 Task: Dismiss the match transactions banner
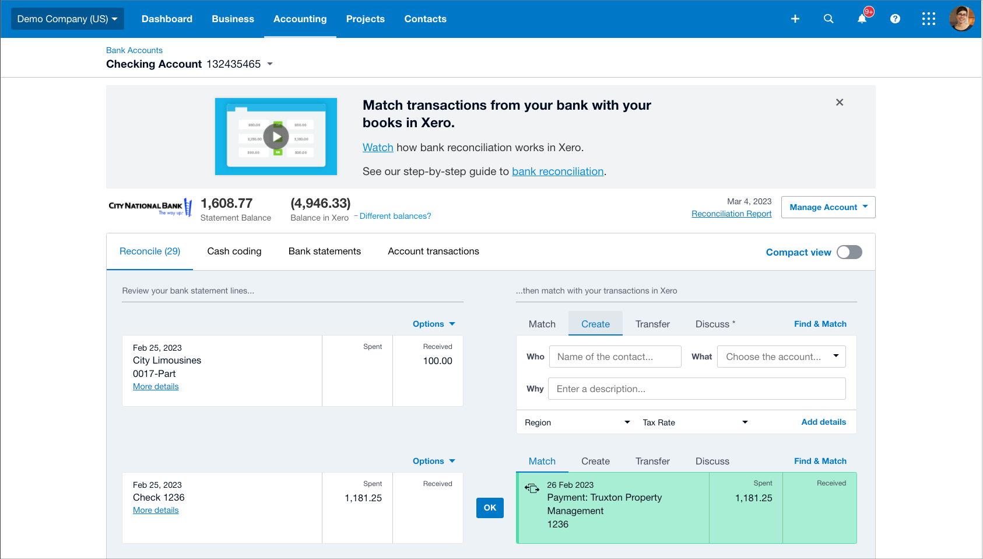tap(840, 102)
